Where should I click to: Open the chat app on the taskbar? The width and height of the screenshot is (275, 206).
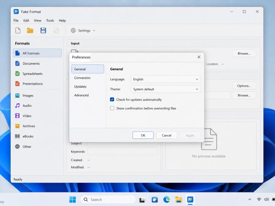tap(154, 199)
